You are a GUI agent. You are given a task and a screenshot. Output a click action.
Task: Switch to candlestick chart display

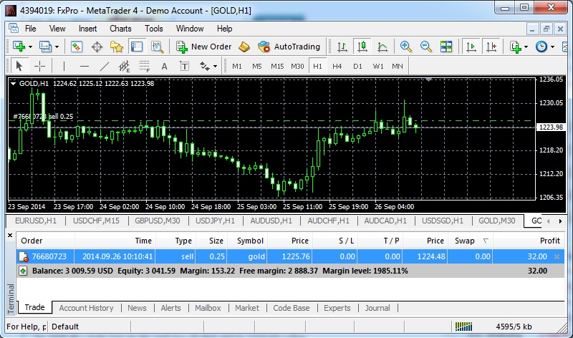tap(362, 47)
